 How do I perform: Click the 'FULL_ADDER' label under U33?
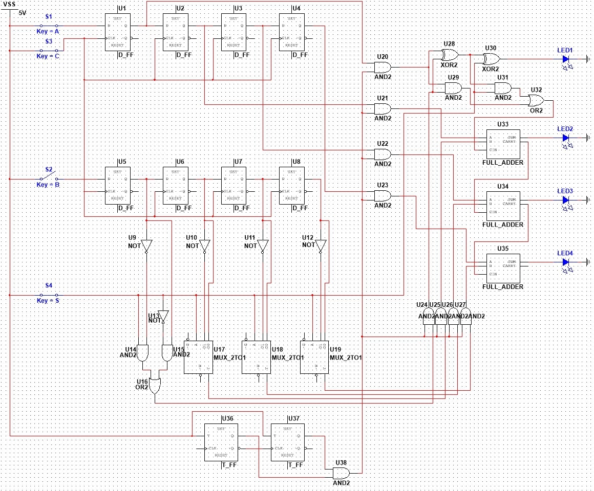503,163
